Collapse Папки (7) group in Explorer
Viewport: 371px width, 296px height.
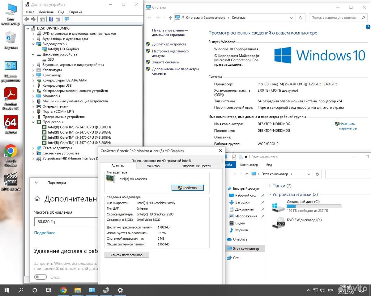[270, 186]
